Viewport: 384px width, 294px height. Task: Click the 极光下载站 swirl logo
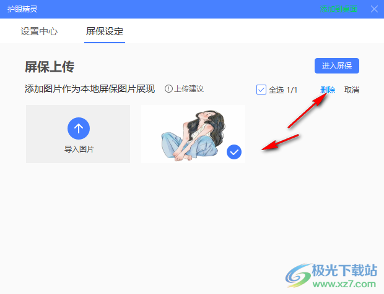[x=299, y=275]
